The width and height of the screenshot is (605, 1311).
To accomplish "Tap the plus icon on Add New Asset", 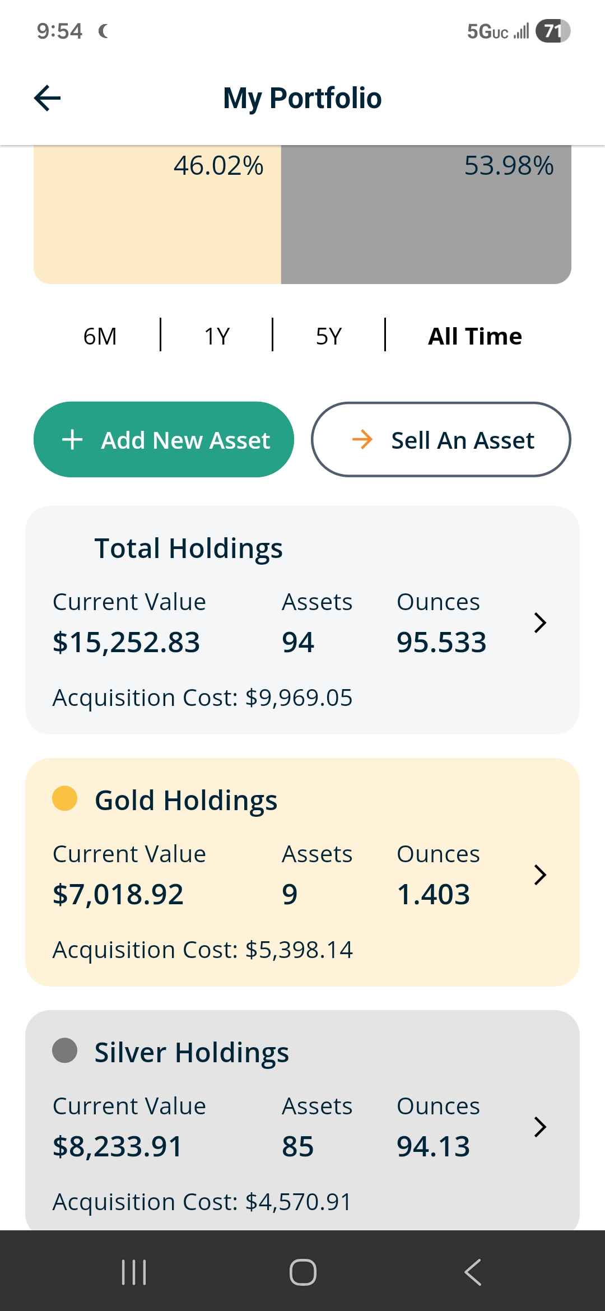I will click(x=72, y=440).
